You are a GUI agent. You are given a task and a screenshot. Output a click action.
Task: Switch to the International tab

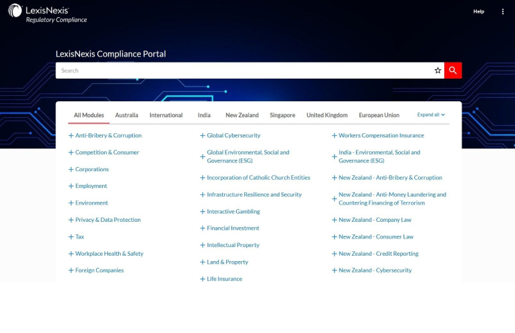click(x=166, y=115)
